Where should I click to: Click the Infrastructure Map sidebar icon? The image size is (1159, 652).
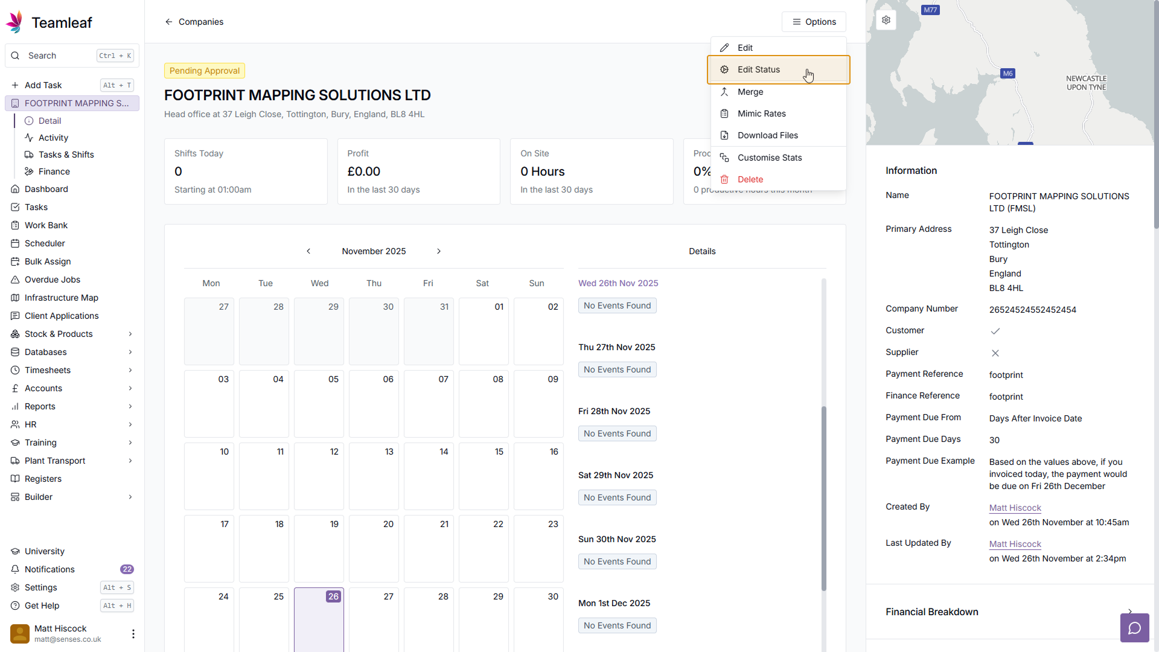coord(15,298)
